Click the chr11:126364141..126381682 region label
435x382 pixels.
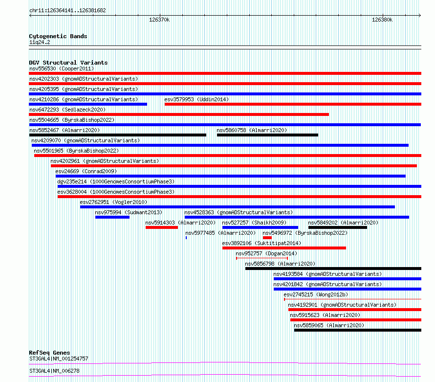[x=67, y=11]
